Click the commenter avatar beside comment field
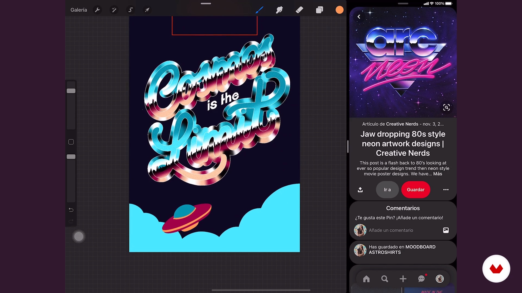 (360, 230)
